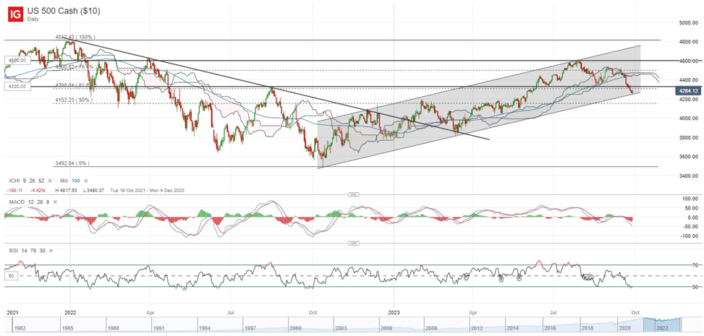
Task: Click the RSI axis 70 label
Action: [694, 265]
